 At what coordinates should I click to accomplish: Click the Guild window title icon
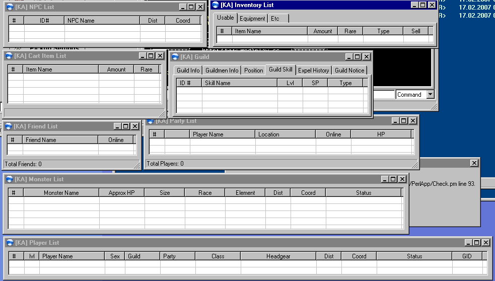175,57
